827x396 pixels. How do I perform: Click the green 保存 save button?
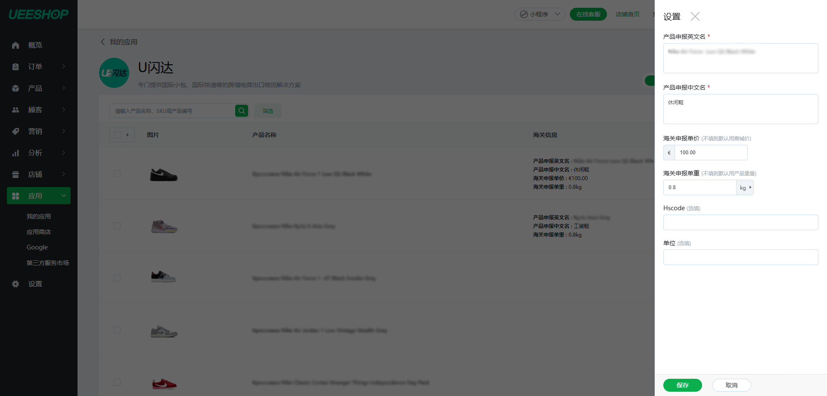[x=683, y=385]
